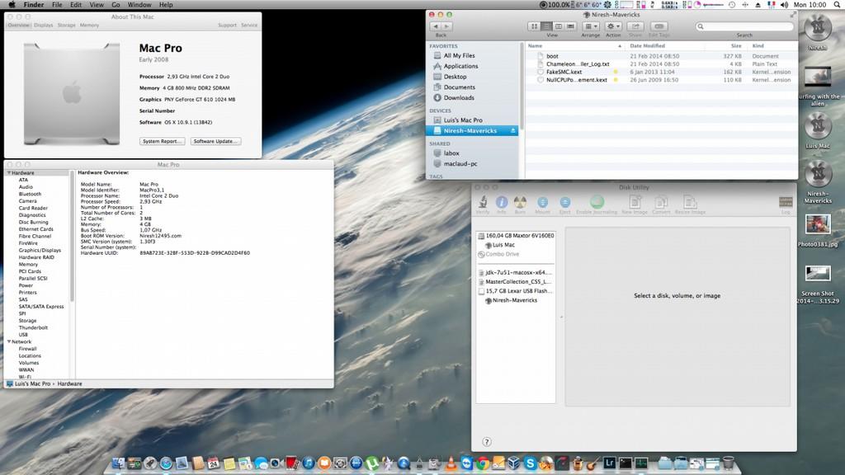The width and height of the screenshot is (845, 475).
Task: Switch Finder to Cover Flow view
Action: point(569,26)
